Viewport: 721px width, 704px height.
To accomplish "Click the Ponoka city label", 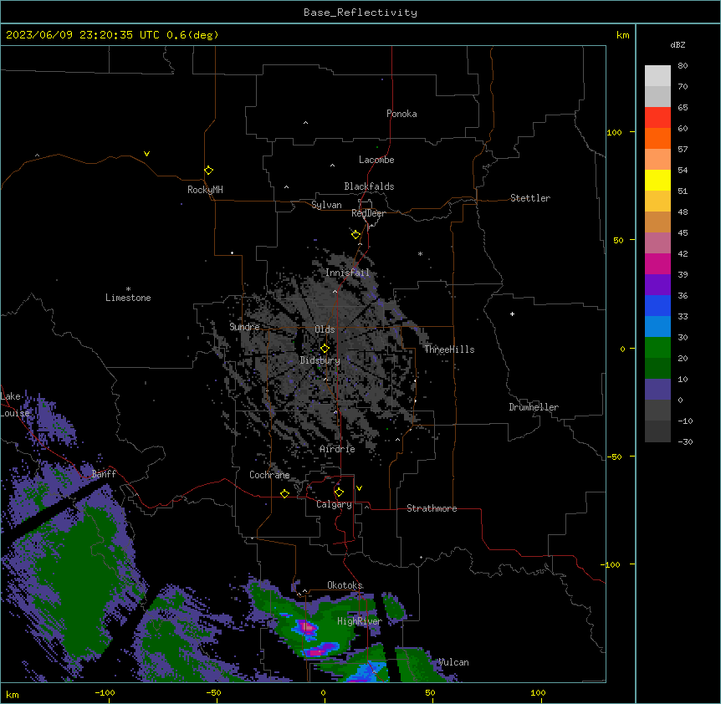I will [x=401, y=114].
